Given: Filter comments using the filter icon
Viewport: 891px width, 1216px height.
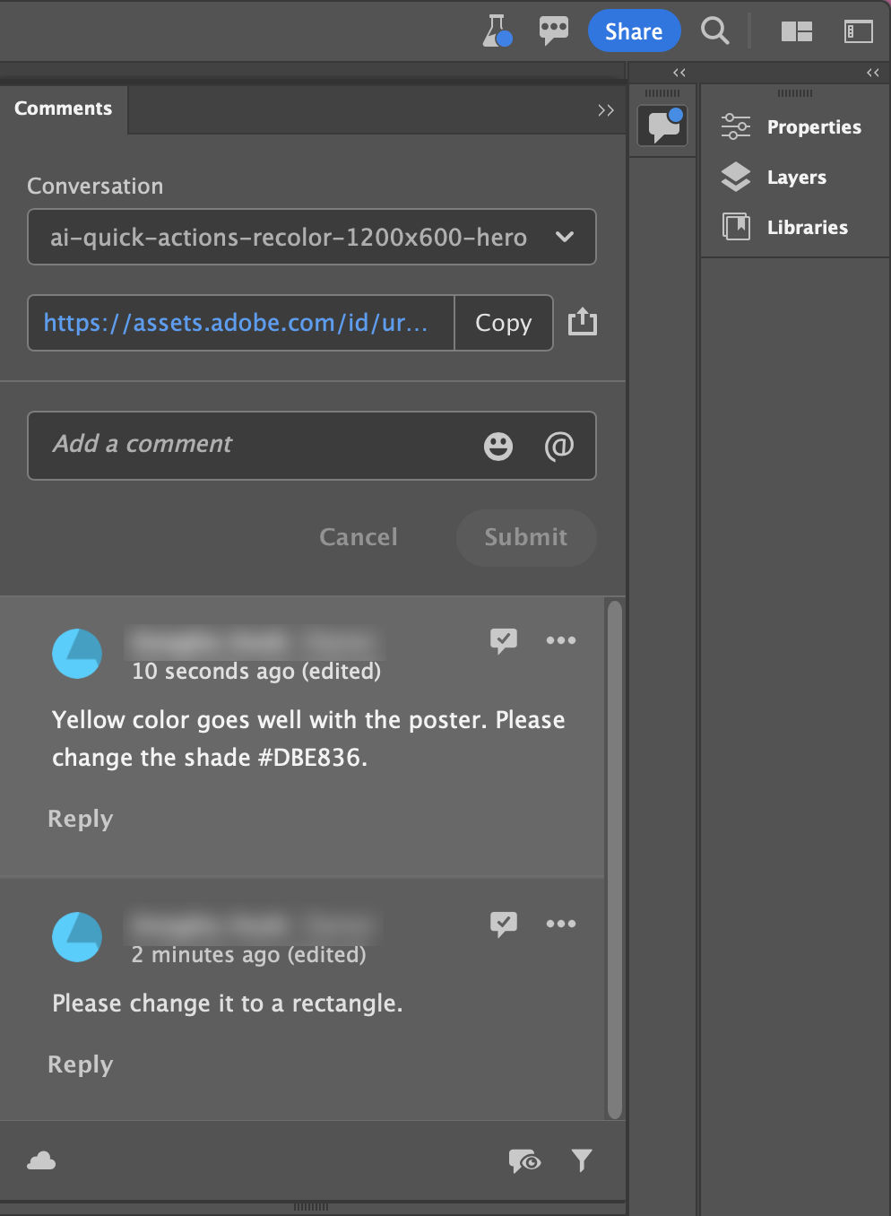Looking at the screenshot, I should pos(582,1160).
